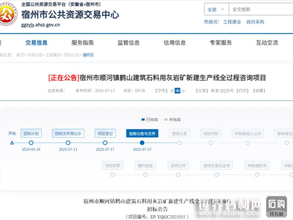This screenshot has width=293, height=220.
Task: Click the 【打印】 print link
Action: [x=243, y=91]
